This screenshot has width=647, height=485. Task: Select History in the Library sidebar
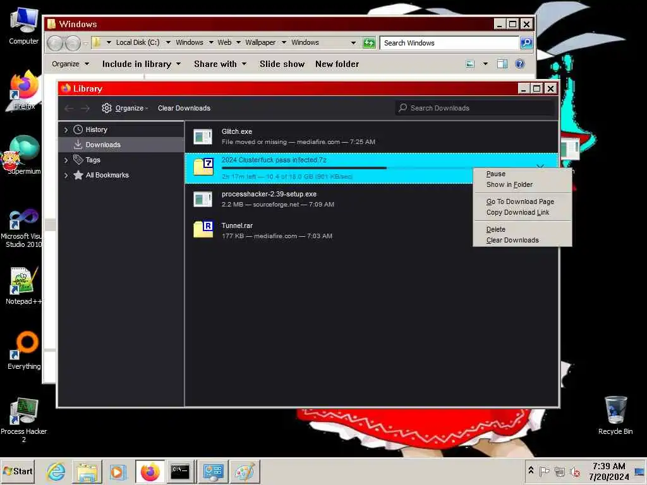pos(96,129)
